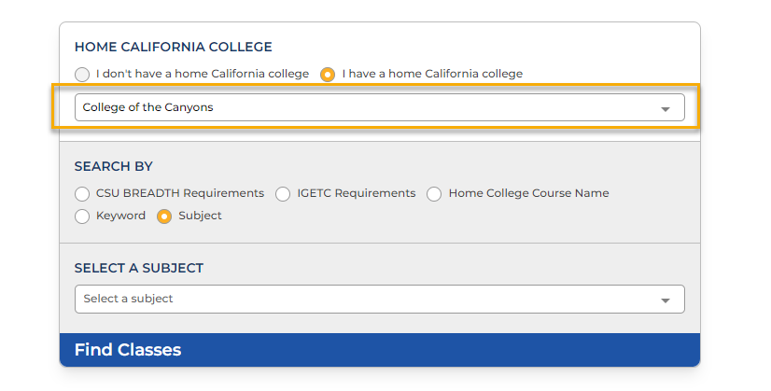Image resolution: width=771 pixels, height=391 pixels.
Task: Select "I don't have a home California college" radio button
Action: [82, 75]
